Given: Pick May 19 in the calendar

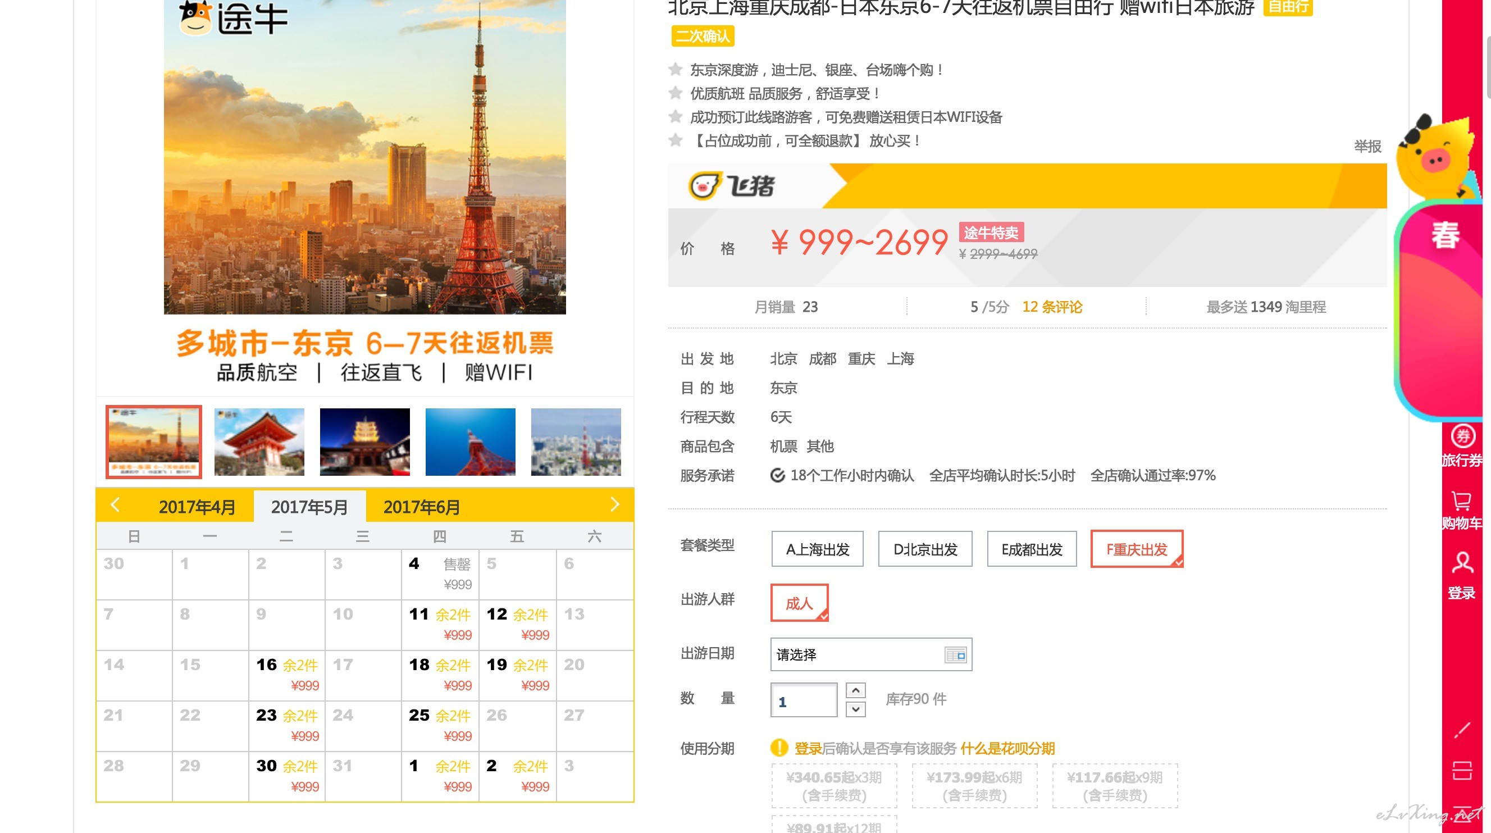Looking at the screenshot, I should point(517,675).
